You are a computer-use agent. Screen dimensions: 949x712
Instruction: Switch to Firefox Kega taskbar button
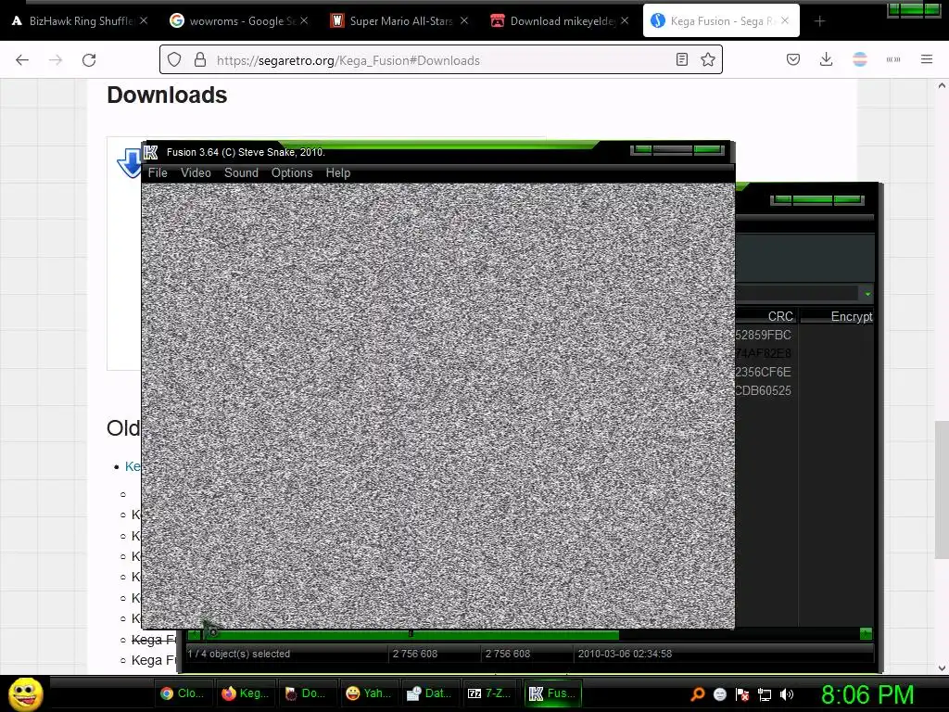pos(245,693)
